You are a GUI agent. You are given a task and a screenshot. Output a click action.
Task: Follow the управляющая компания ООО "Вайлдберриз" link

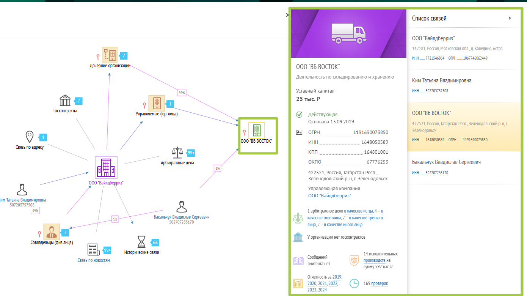point(329,196)
